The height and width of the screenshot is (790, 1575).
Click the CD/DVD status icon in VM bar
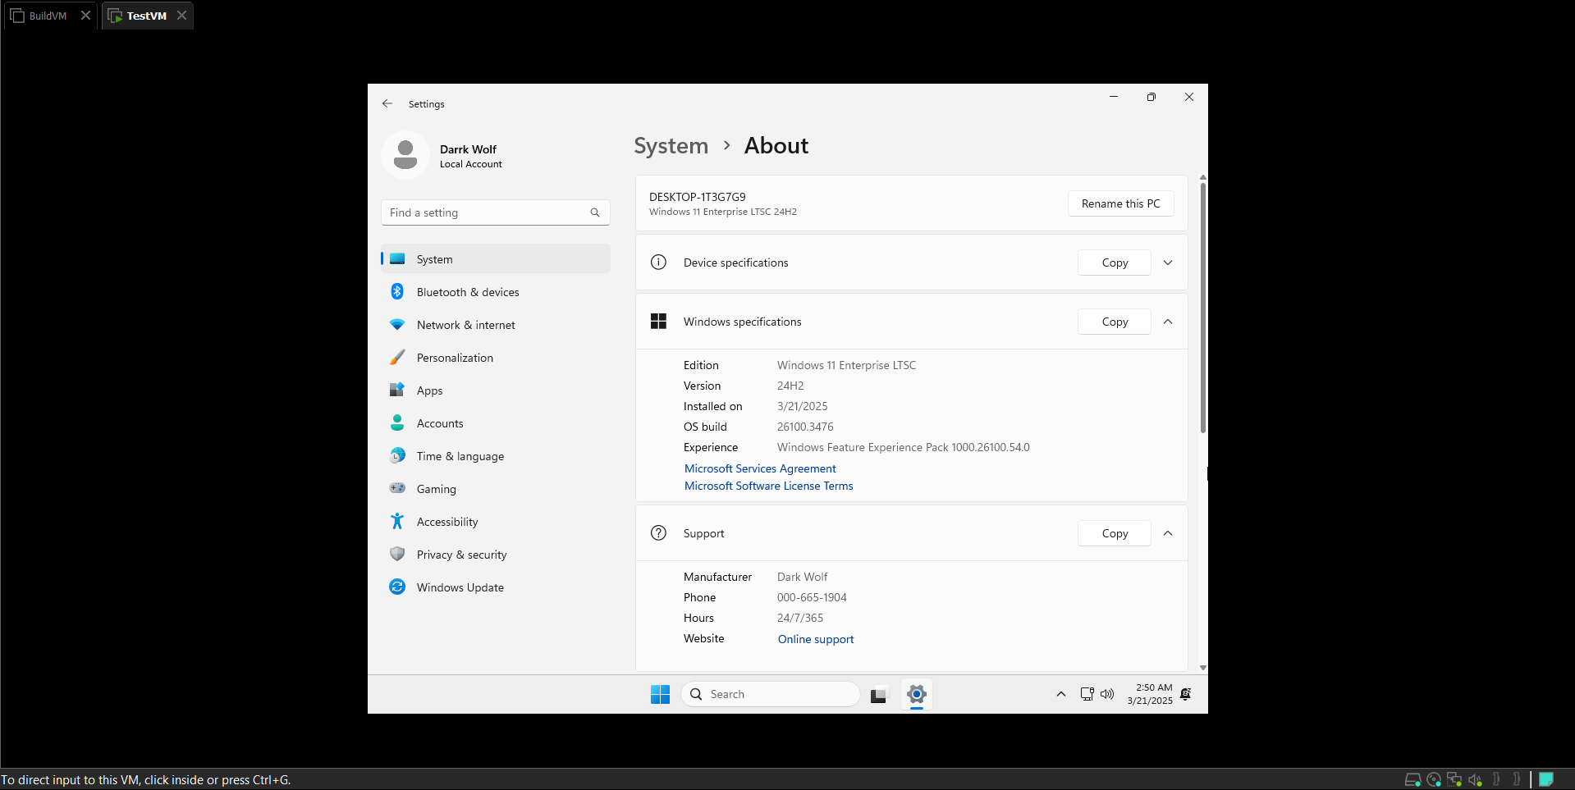[x=1434, y=779]
